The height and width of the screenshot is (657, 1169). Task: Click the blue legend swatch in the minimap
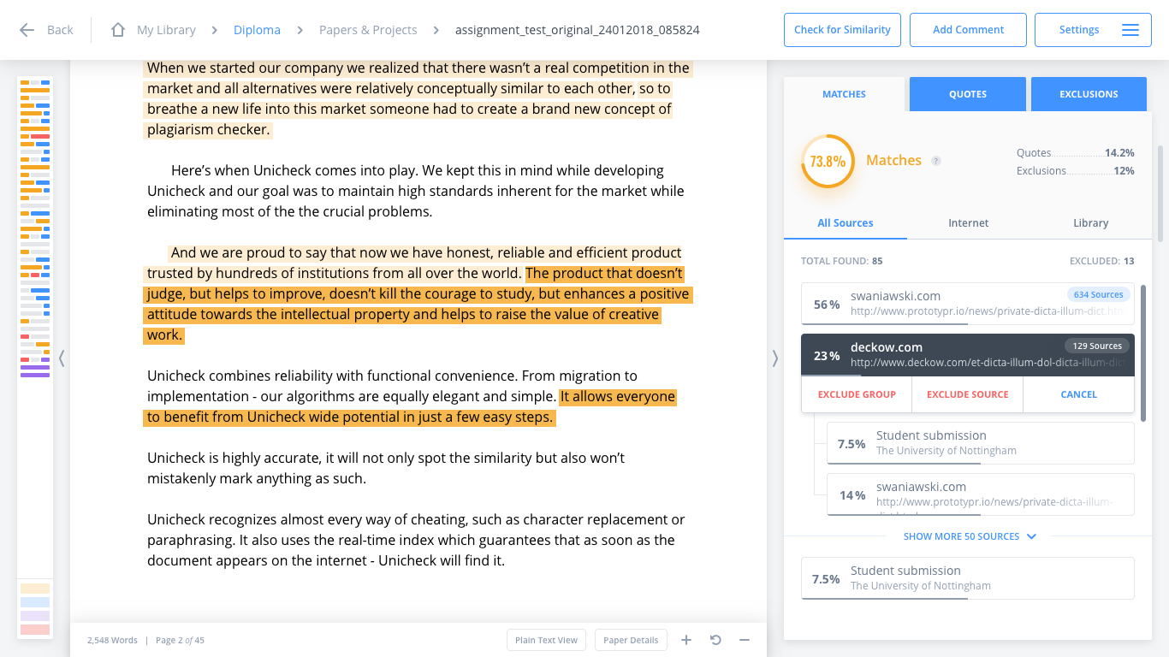(x=35, y=602)
